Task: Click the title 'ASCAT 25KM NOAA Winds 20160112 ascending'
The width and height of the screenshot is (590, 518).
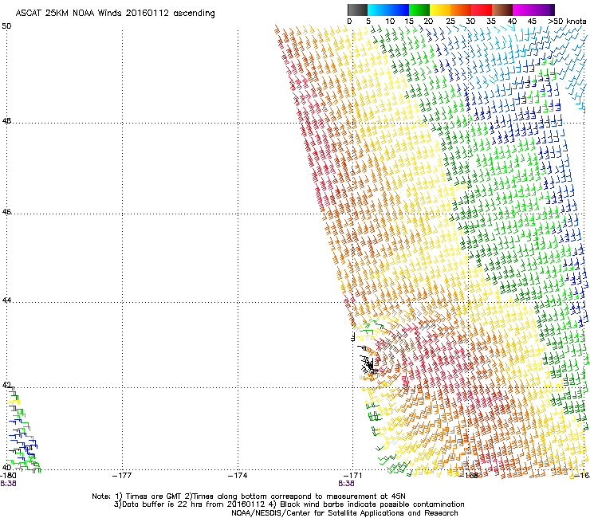Action: coord(115,14)
